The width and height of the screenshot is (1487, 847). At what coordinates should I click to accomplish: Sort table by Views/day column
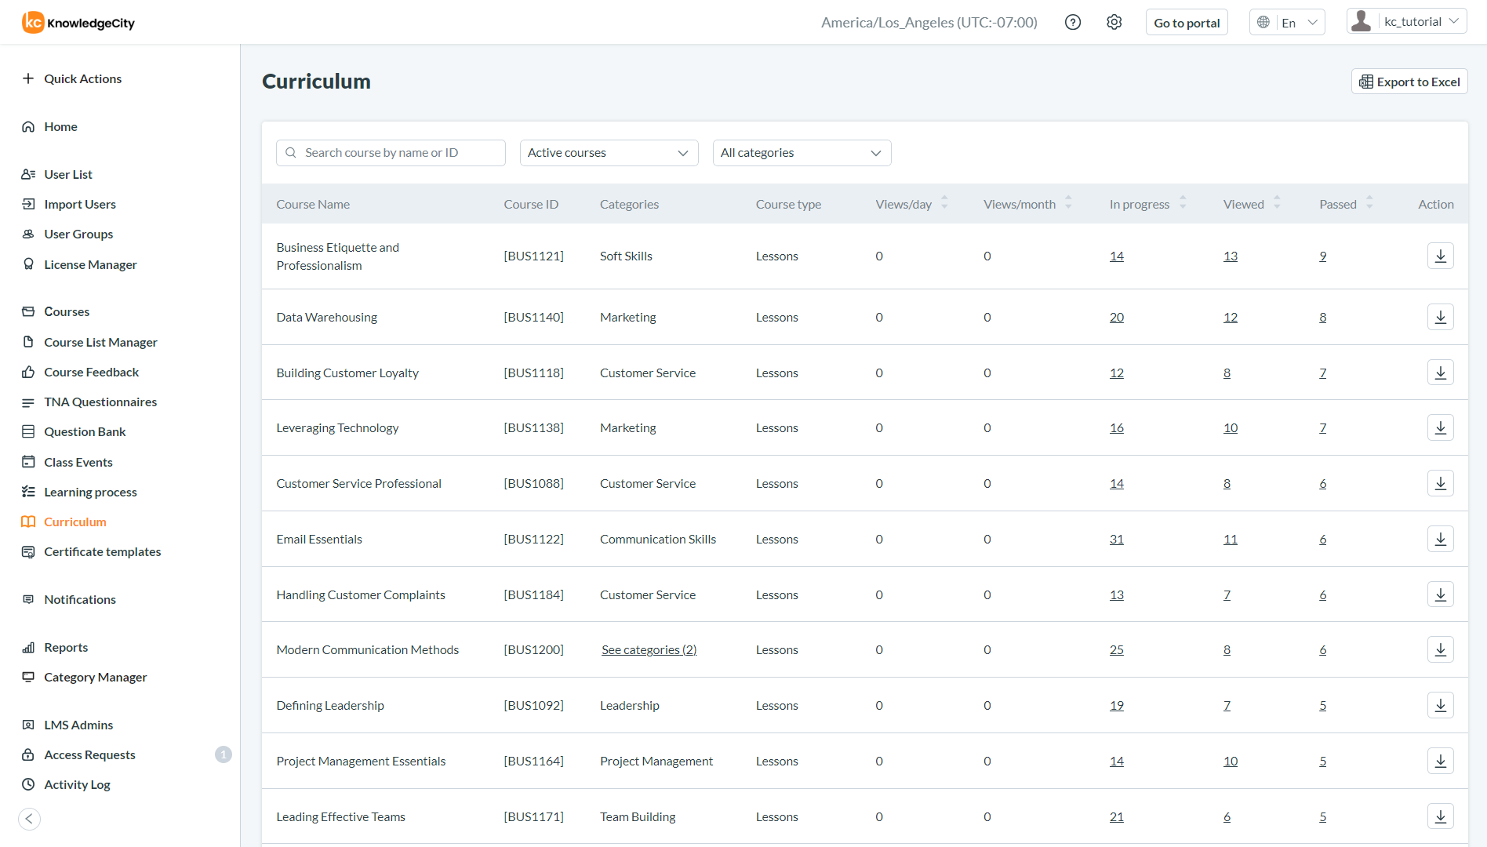pyautogui.click(x=944, y=204)
